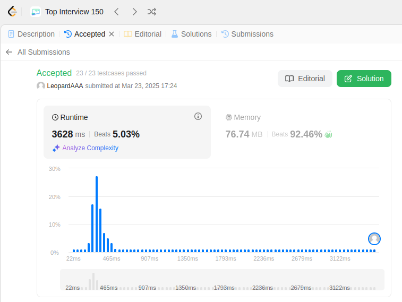Viewport: 402px width, 302px height.
Task: Pick a random problem with shuffle icon
Action: point(152,12)
